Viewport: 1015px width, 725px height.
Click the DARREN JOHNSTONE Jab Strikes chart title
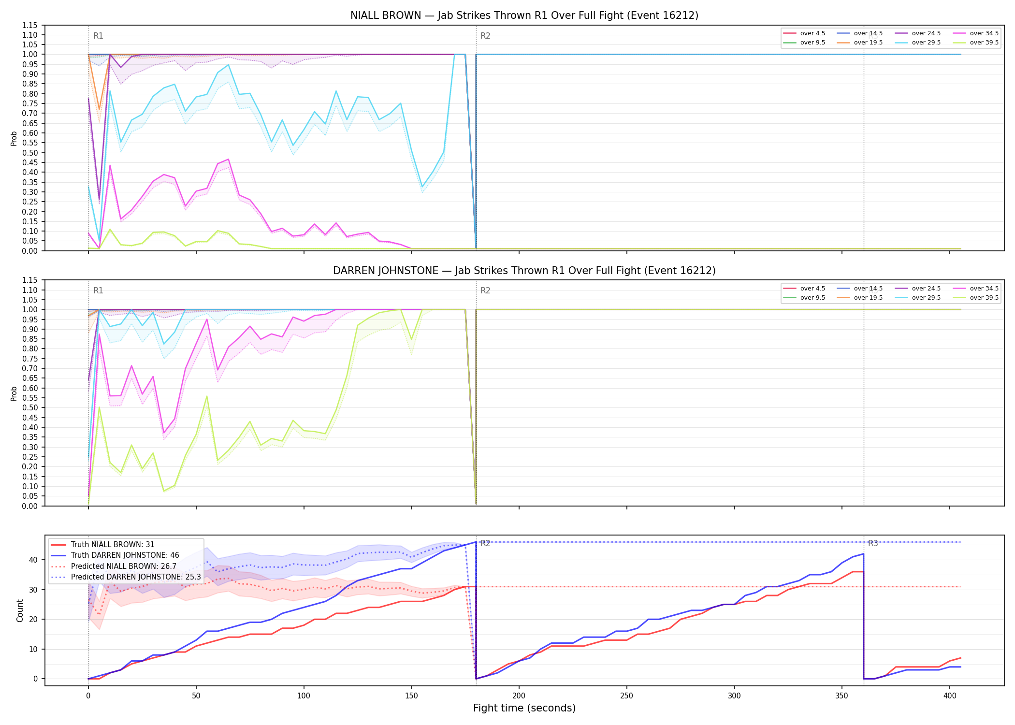(524, 271)
